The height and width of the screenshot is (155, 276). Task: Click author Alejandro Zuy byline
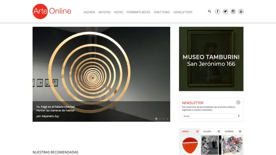point(48,116)
